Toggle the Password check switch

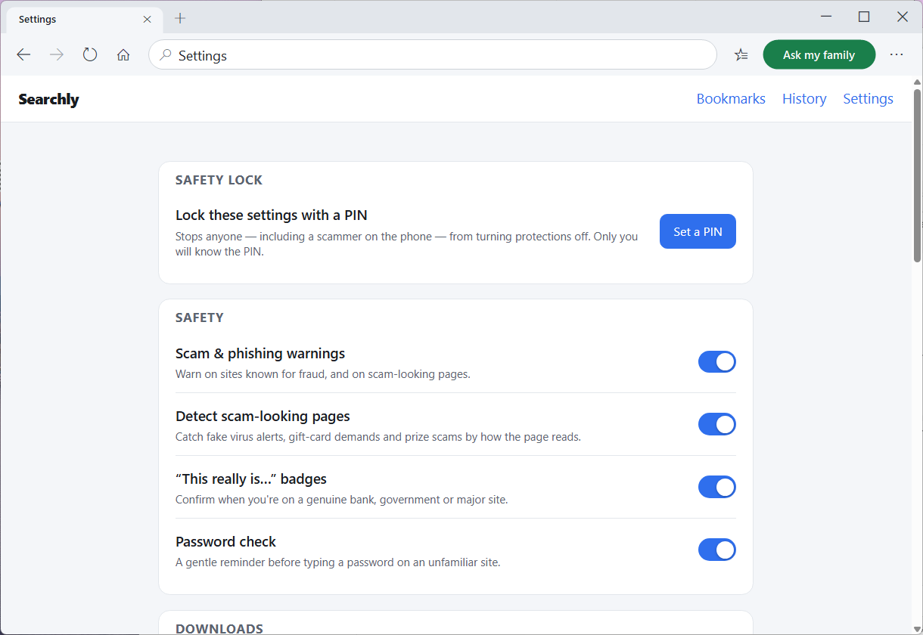coord(716,550)
